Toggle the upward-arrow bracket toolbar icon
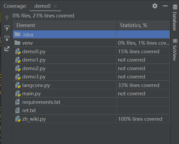 [7, 28]
